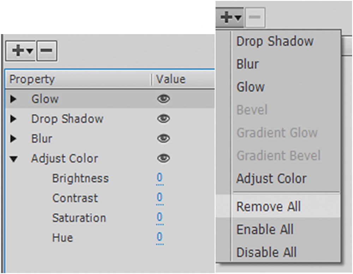Image resolution: width=353 pixels, height=274 pixels.
Task: Expand the Glow filter properties
Action: pyautogui.click(x=13, y=100)
